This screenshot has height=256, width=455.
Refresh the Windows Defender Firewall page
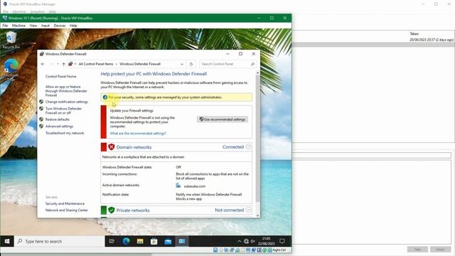point(191,64)
